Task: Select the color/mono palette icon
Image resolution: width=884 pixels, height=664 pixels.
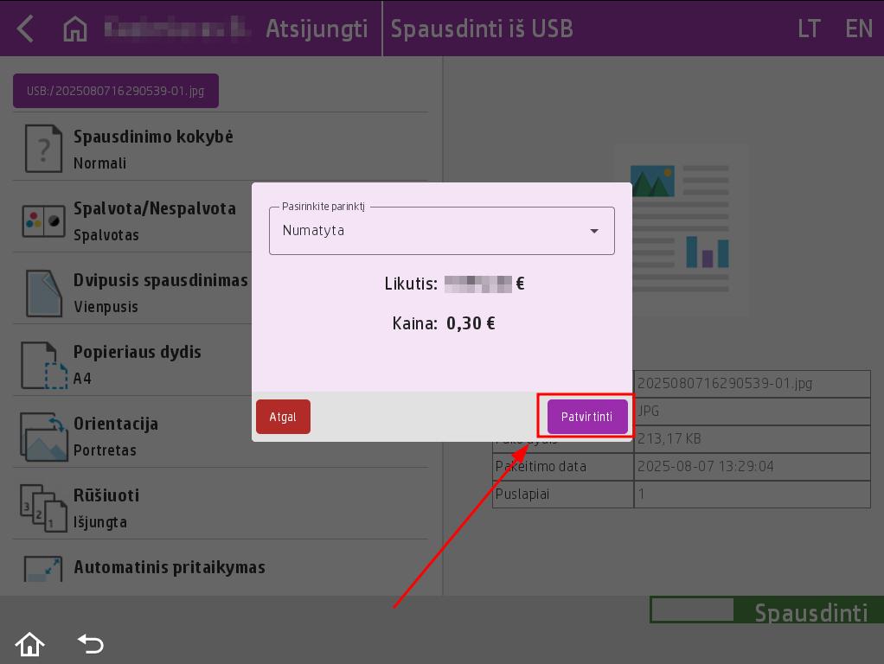Action: point(42,221)
